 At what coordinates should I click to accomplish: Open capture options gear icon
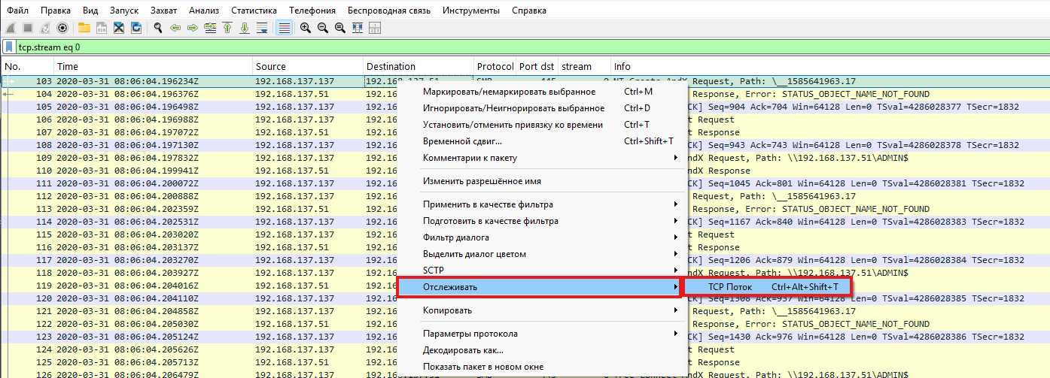[62, 28]
